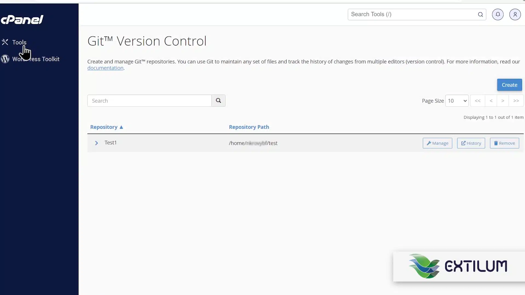Expand the Test1 repository row chevron
Viewport: 525px width, 295px height.
[96, 143]
